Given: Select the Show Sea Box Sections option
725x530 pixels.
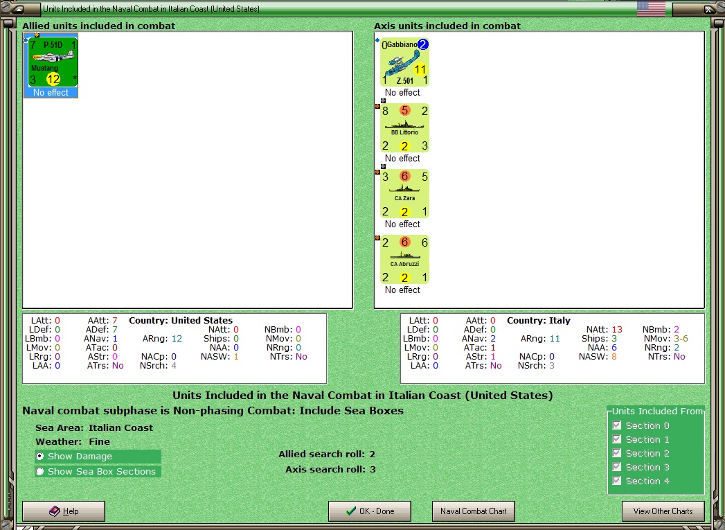Looking at the screenshot, I should pos(98,472).
